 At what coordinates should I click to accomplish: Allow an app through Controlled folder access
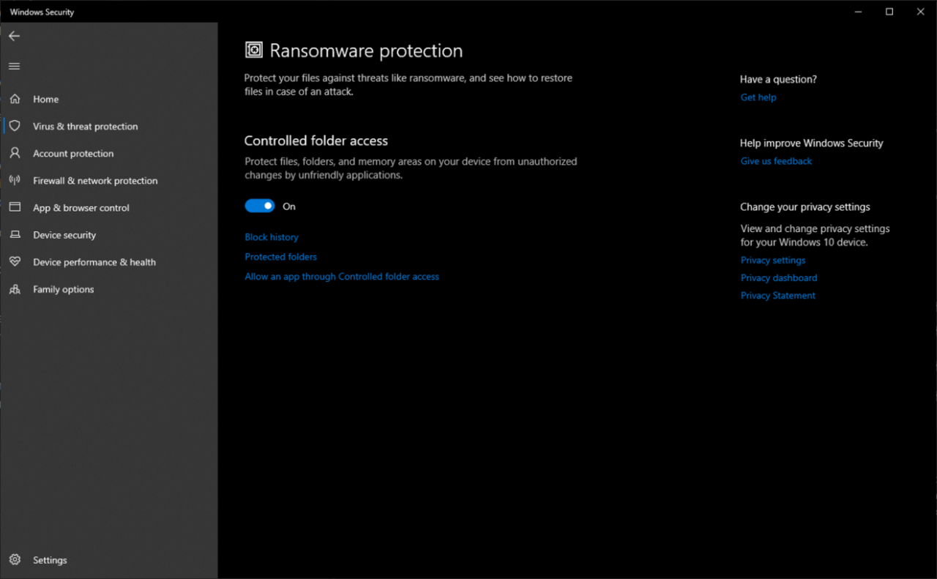342,276
